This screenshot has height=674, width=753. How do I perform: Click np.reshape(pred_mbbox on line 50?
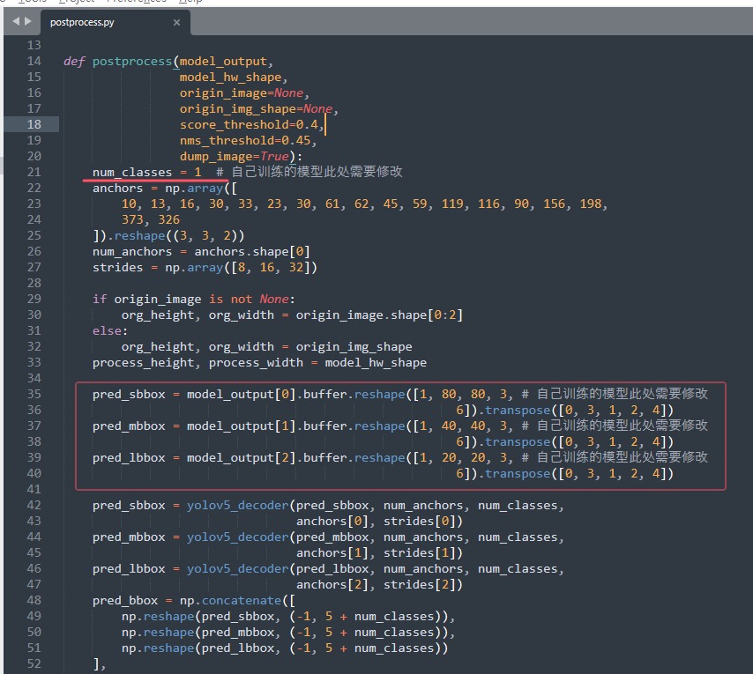click(x=198, y=633)
